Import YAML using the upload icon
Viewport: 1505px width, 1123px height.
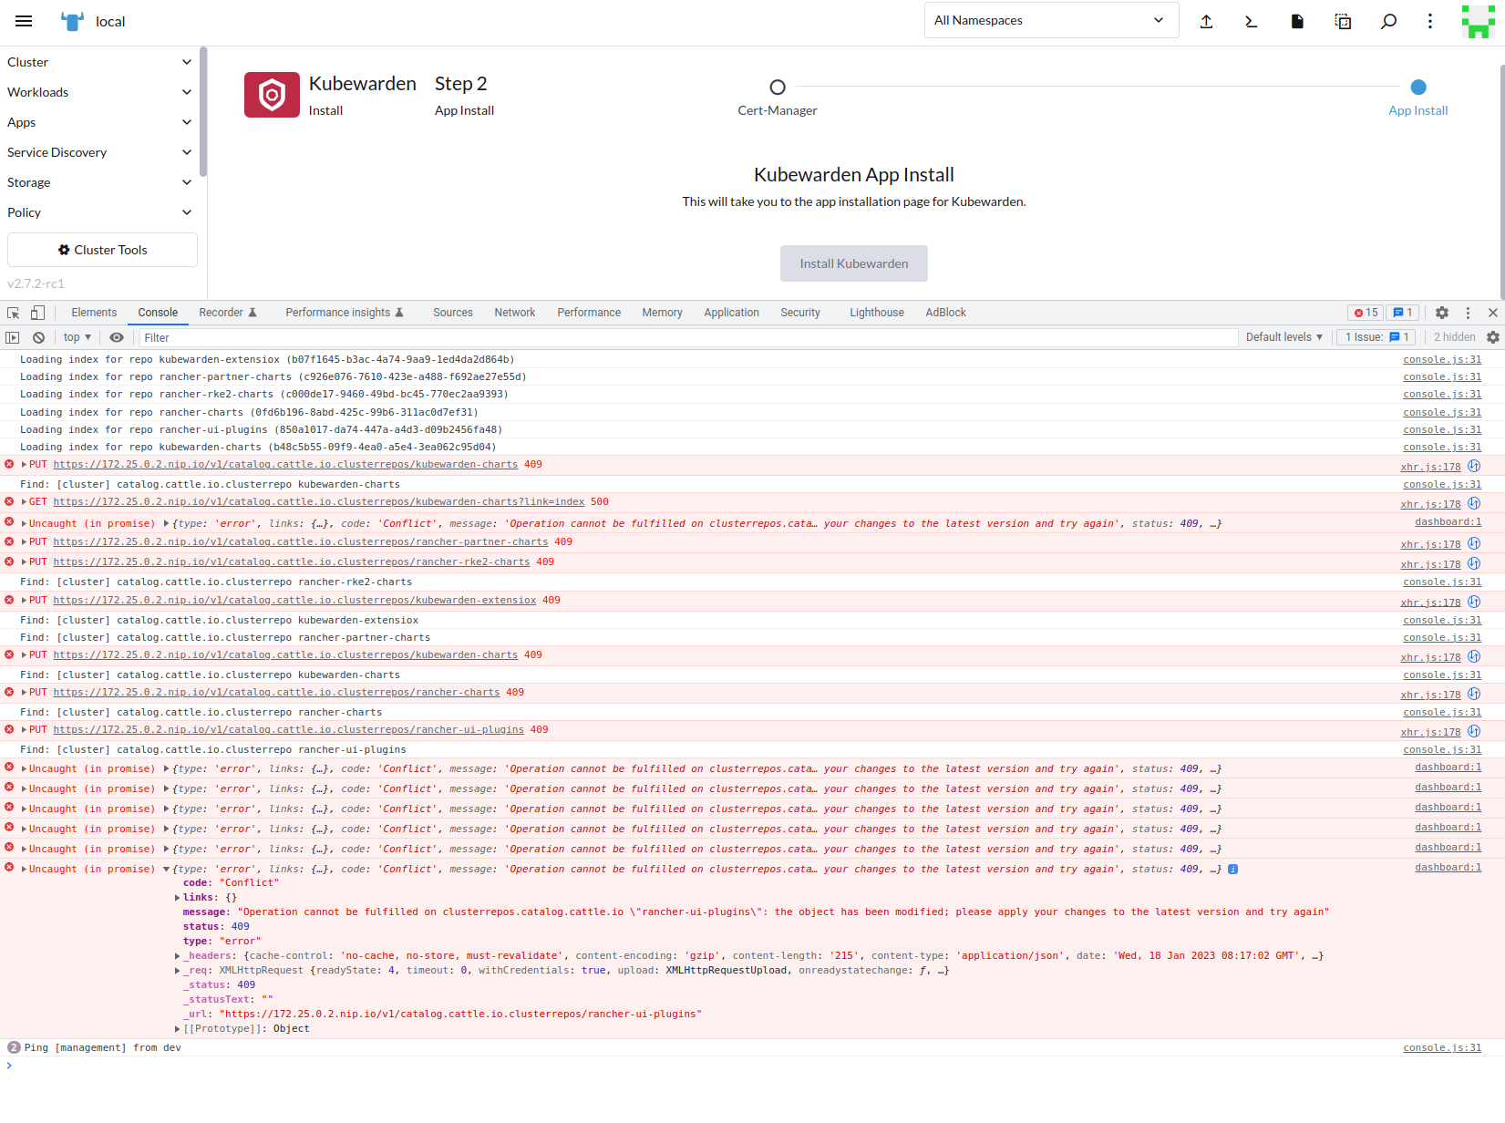(x=1207, y=20)
